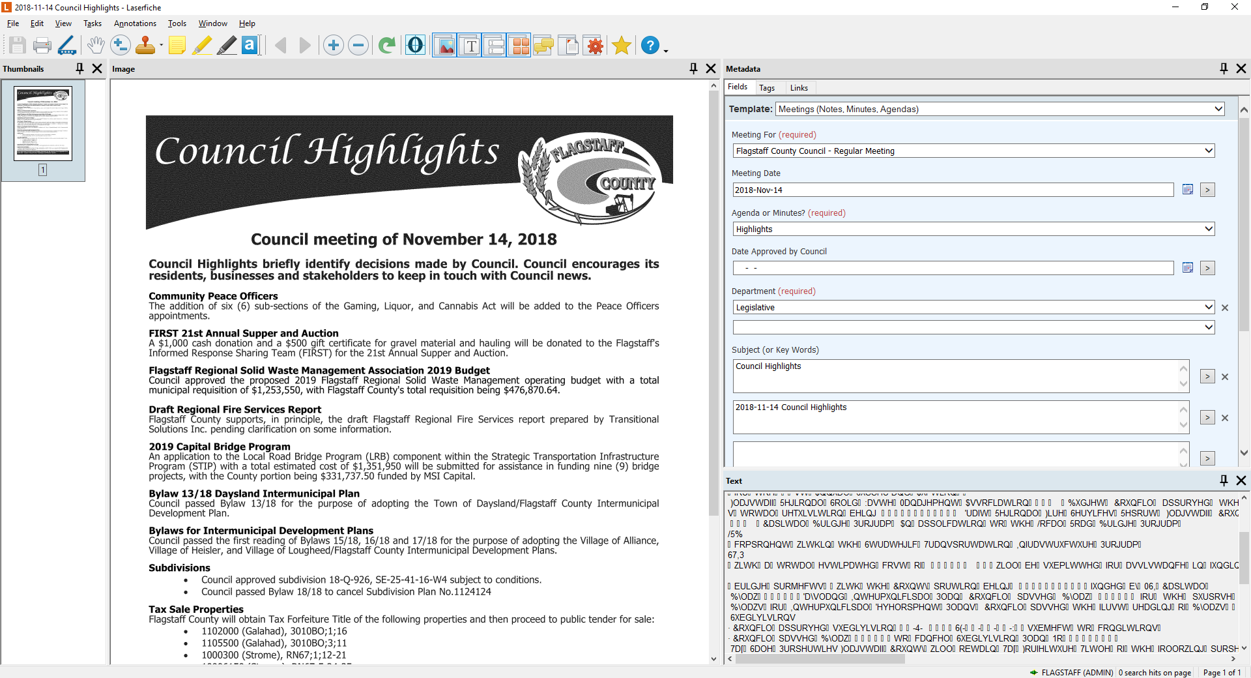The width and height of the screenshot is (1251, 678).
Task: Select the Sticky Note annotation tool
Action: tap(177, 45)
